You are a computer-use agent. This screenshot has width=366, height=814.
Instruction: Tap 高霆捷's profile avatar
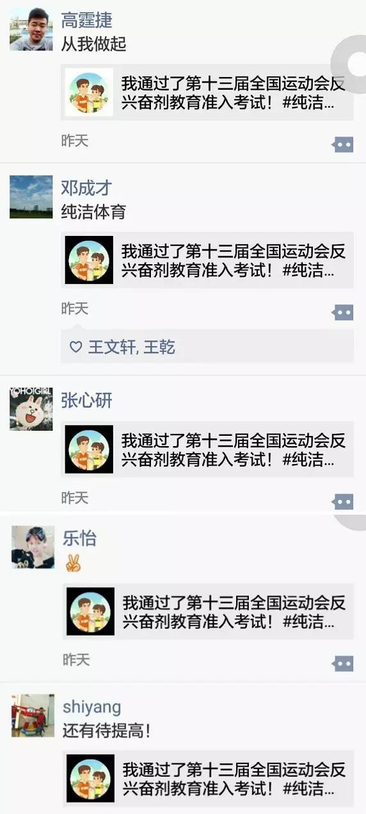click(31, 29)
